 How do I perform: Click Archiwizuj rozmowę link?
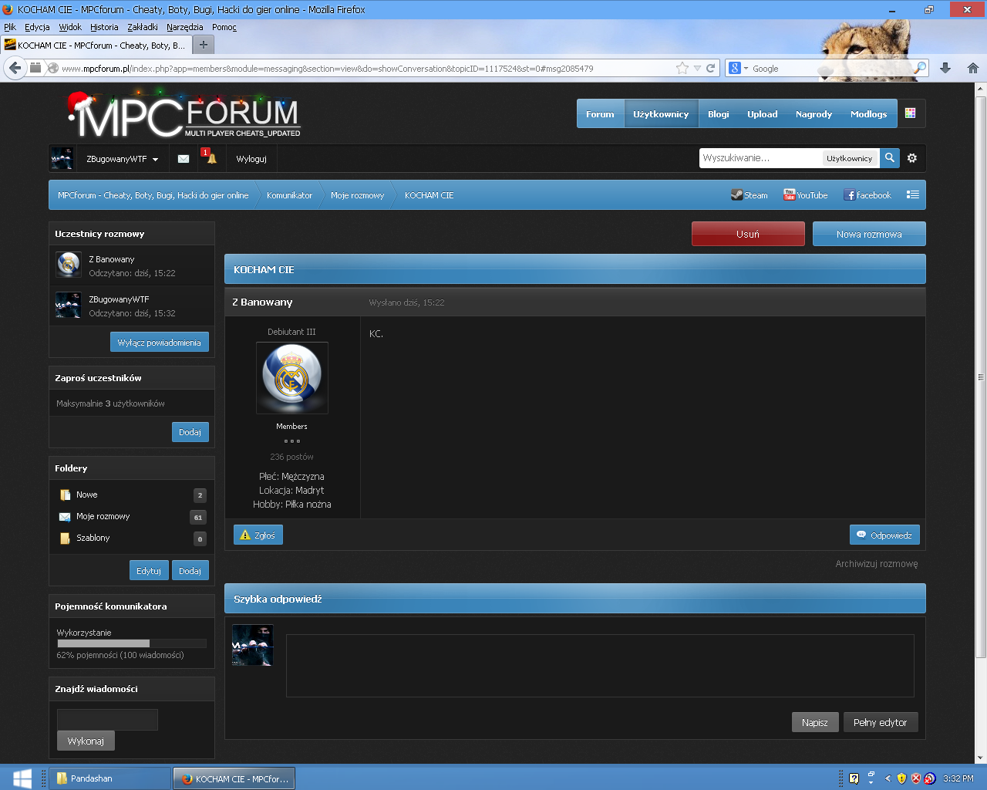tap(877, 564)
